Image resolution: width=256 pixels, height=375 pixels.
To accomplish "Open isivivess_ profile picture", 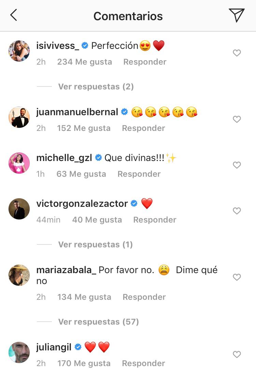I will [x=19, y=51].
